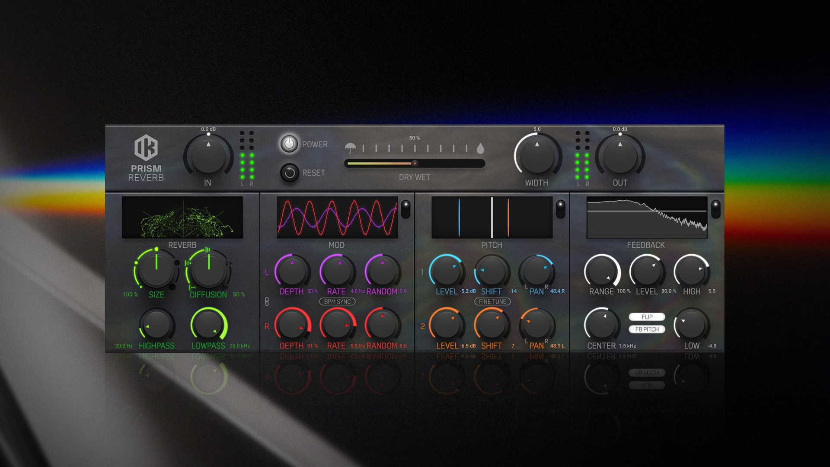Click the HIGHPASS knob
The width and height of the screenshot is (830, 467).
(156, 324)
